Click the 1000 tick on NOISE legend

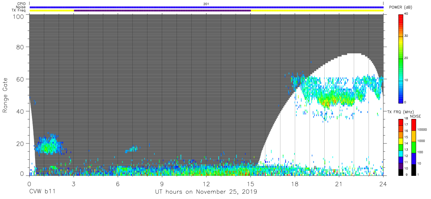(422, 141)
